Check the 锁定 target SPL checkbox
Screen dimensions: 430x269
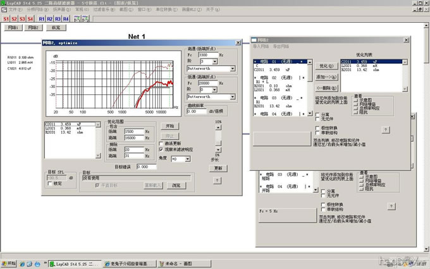click(51, 183)
